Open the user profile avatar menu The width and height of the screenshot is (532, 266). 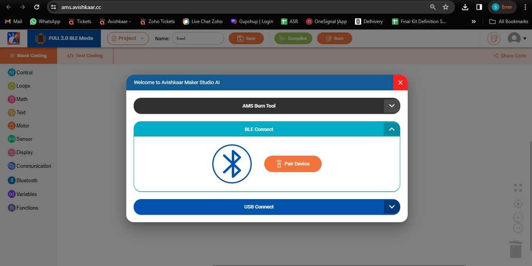(x=517, y=38)
